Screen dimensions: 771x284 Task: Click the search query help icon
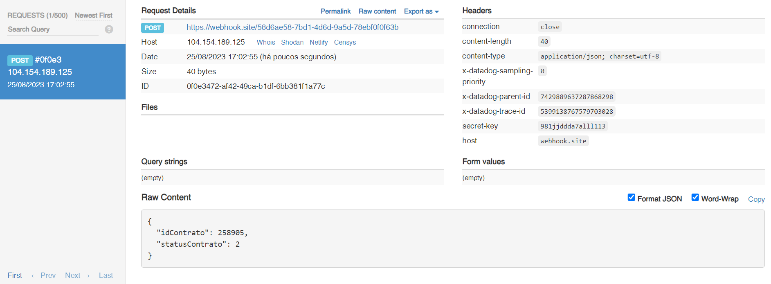(x=109, y=29)
